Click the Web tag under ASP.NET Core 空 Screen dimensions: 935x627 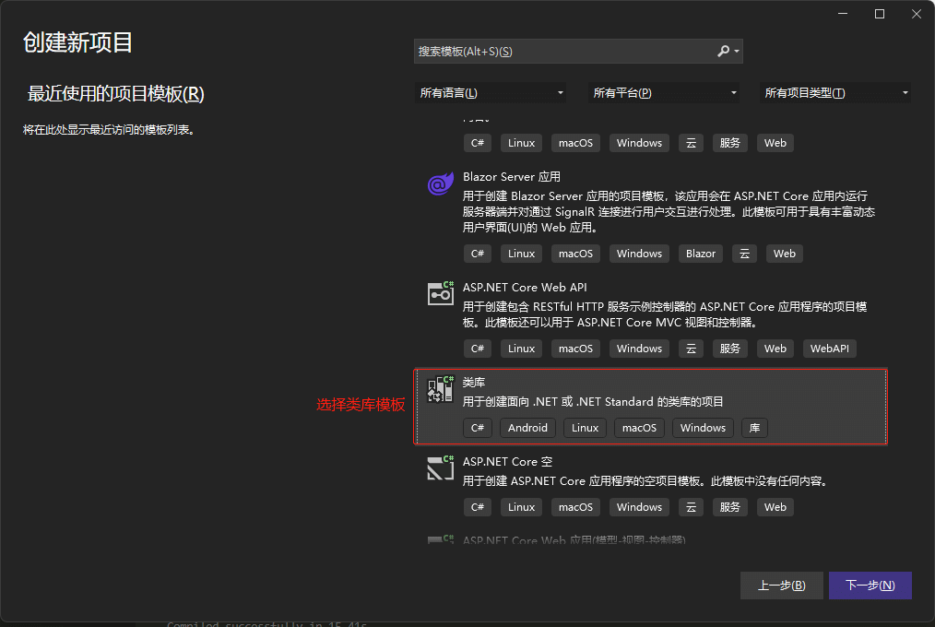pyautogui.click(x=775, y=507)
